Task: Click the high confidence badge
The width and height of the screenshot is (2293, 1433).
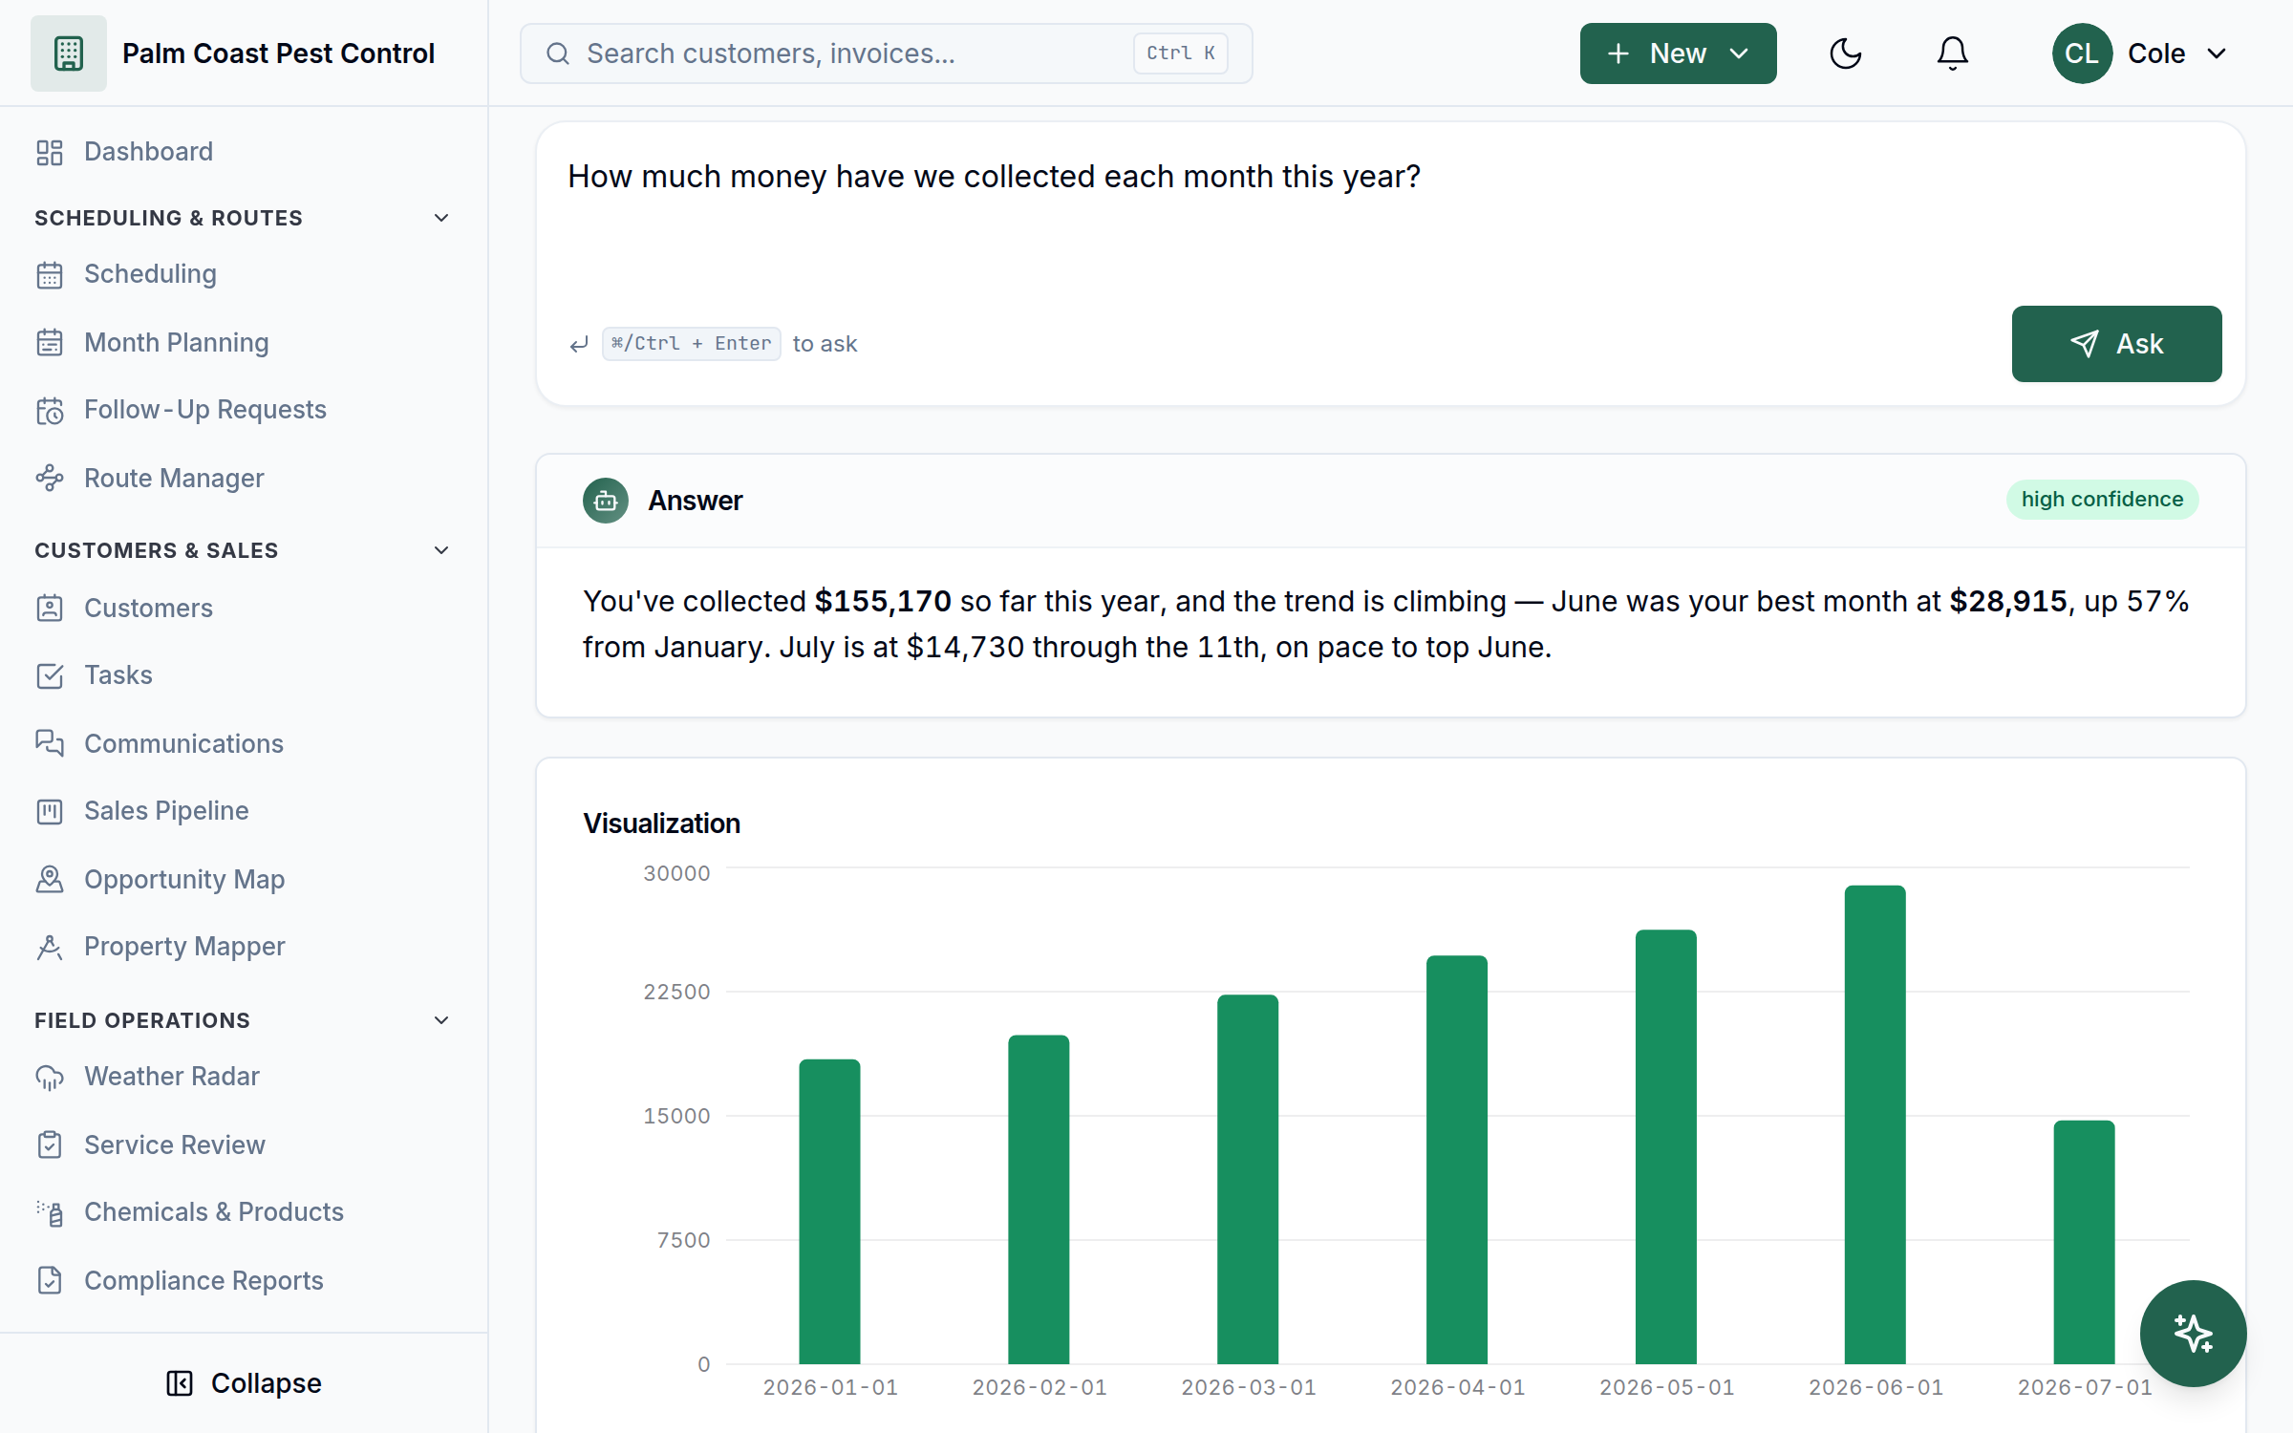Action: click(x=2102, y=500)
